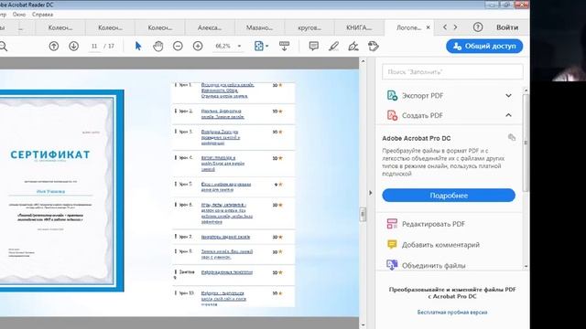This screenshot has height=329, width=586.
Task: Select the highlight pen tool
Action: 333,47
